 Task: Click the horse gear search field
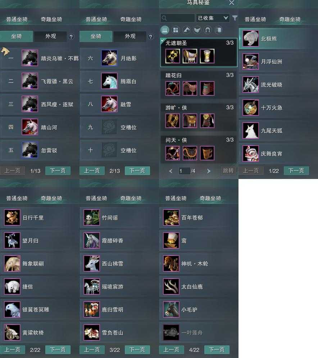tap(177, 18)
